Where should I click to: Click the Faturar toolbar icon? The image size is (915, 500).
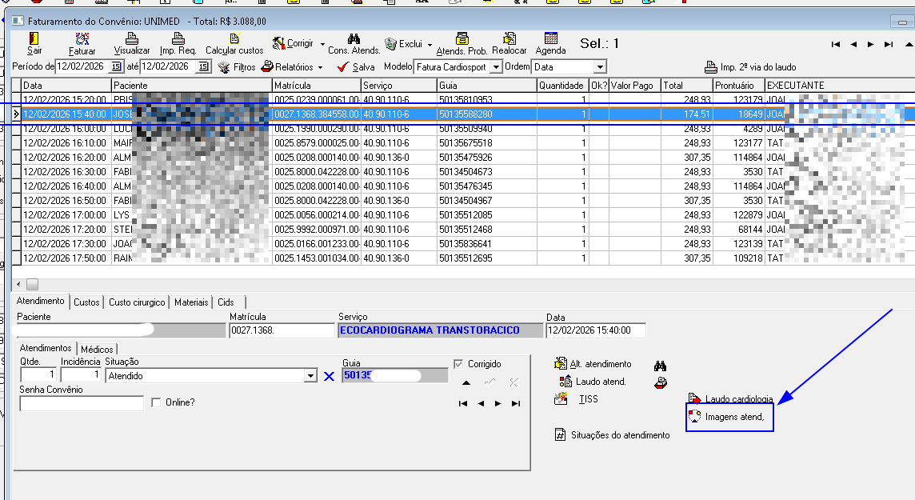(82, 39)
